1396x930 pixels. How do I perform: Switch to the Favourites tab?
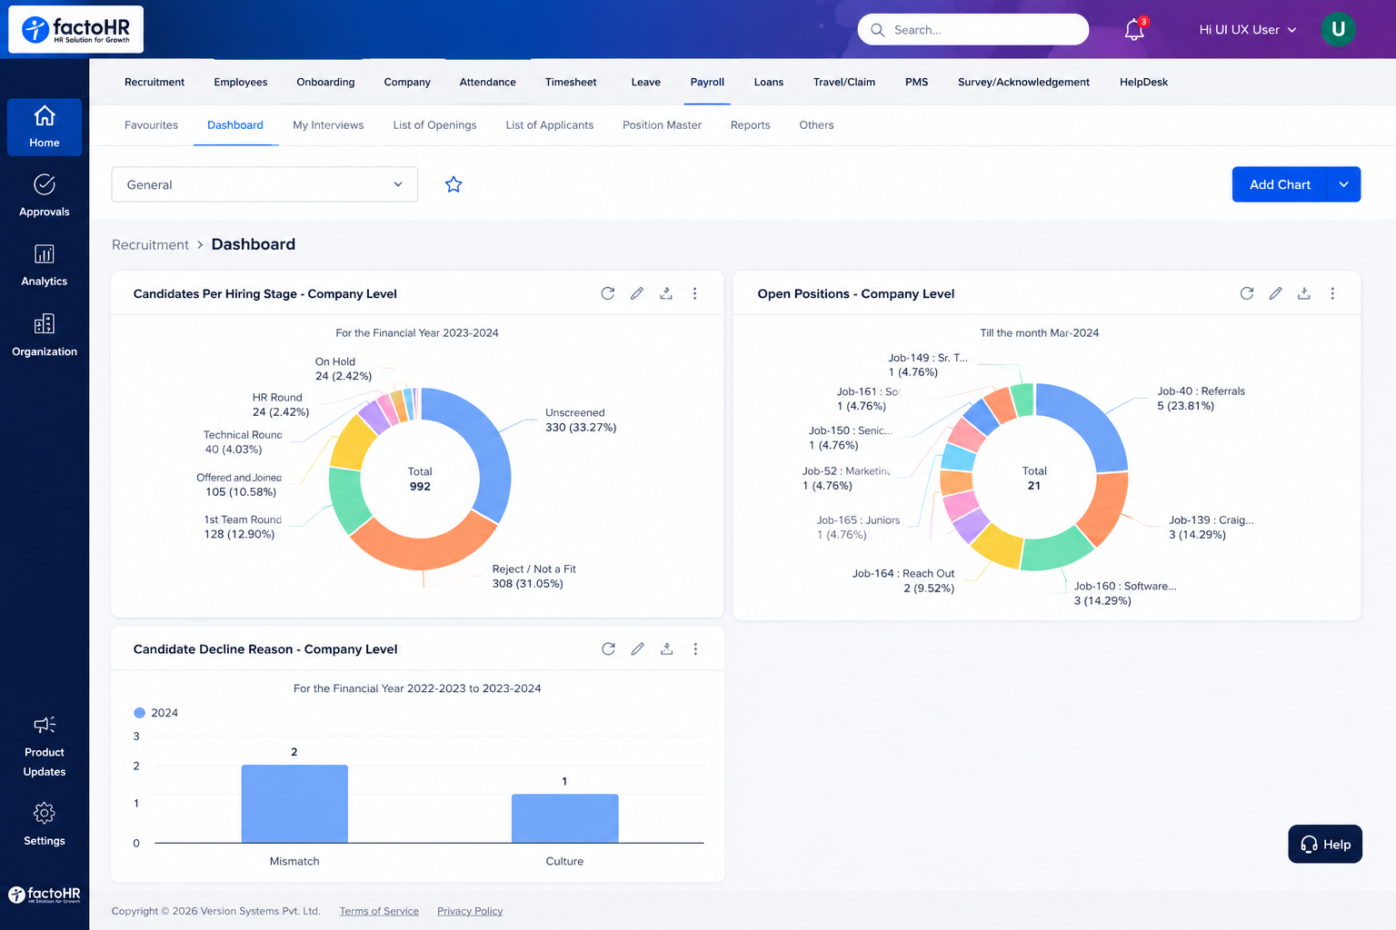(x=151, y=125)
